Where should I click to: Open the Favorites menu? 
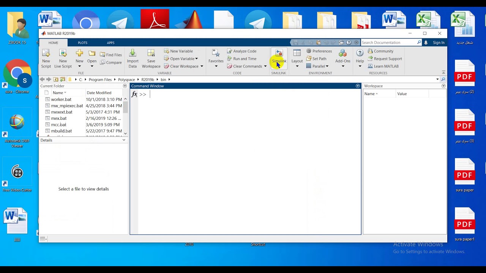216,58
